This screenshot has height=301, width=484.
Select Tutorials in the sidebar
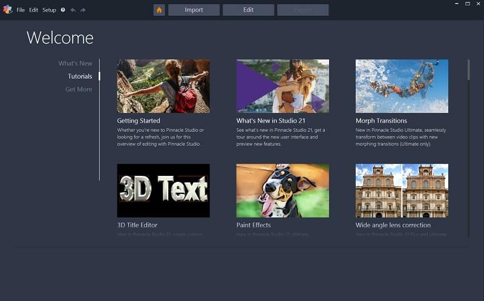pos(80,76)
